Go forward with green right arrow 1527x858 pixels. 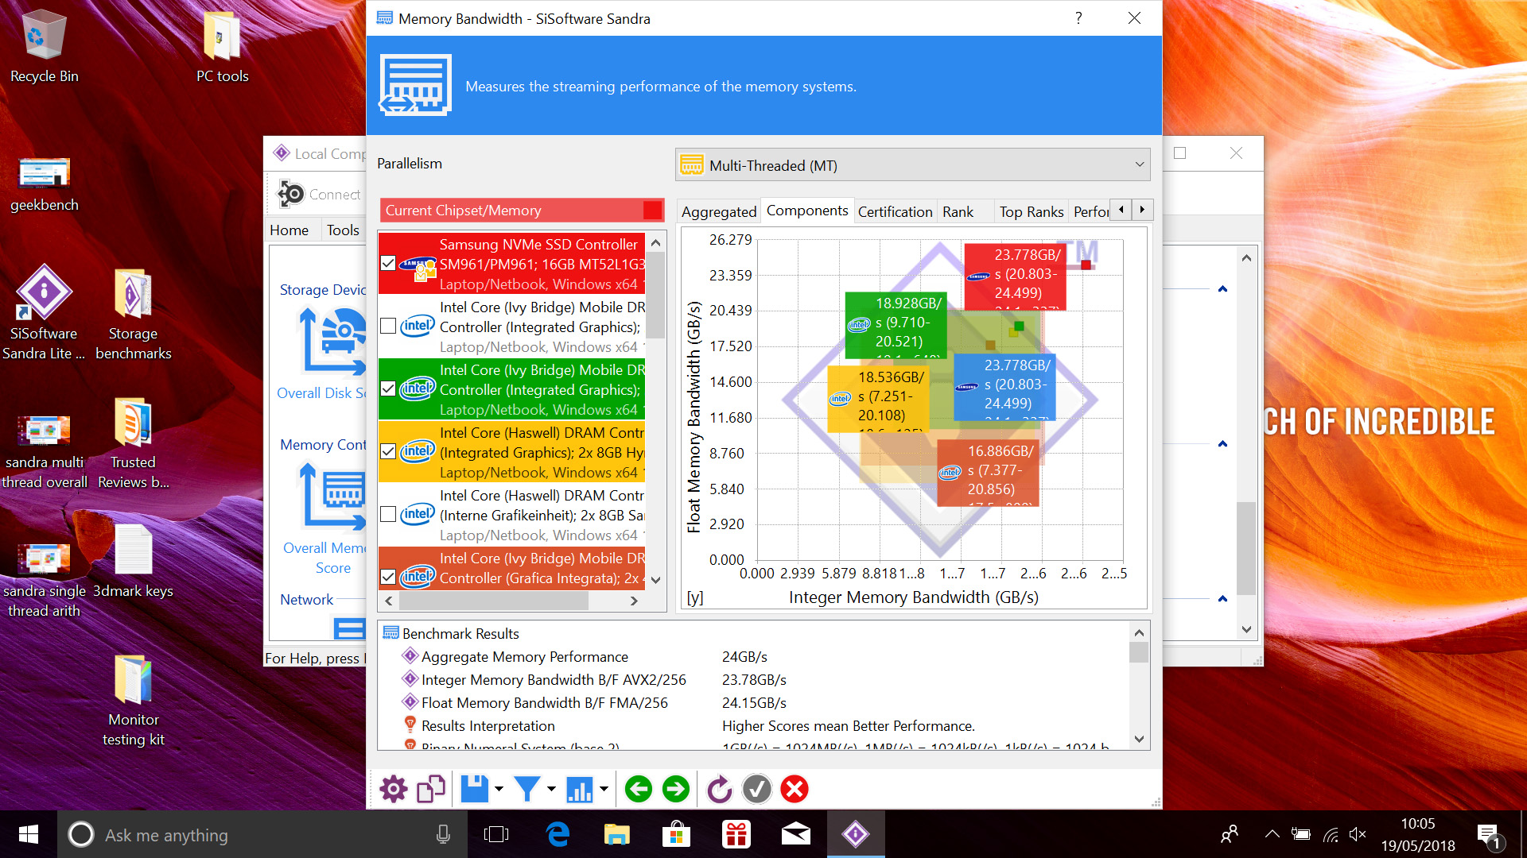tap(676, 789)
